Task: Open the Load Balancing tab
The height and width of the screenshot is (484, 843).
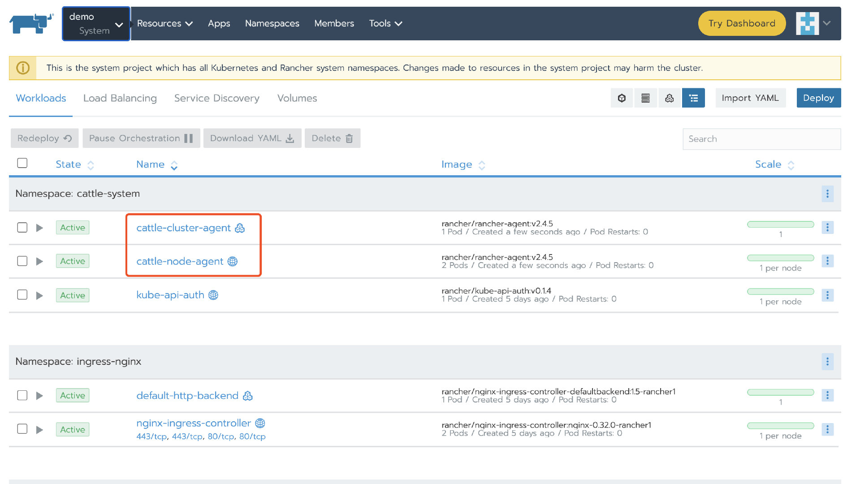Action: point(120,98)
